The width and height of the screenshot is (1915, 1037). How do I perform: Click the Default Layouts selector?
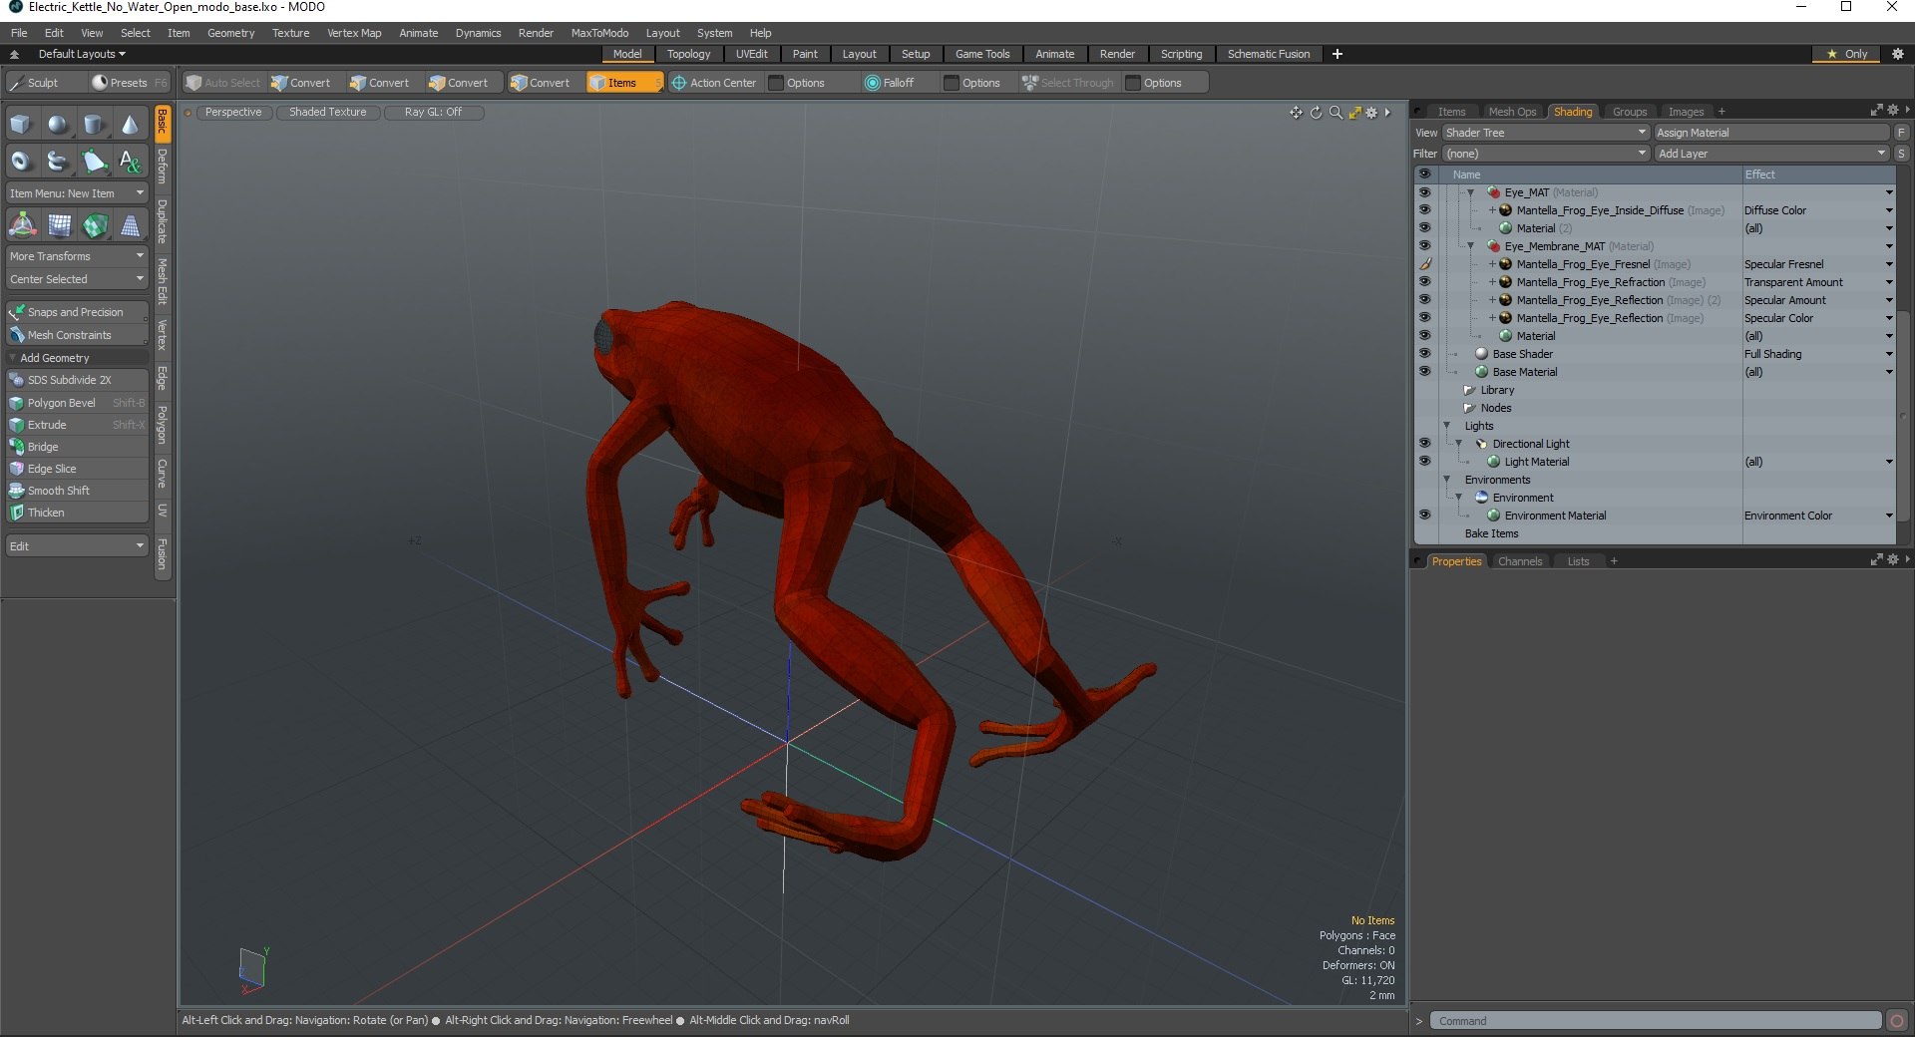82,54
